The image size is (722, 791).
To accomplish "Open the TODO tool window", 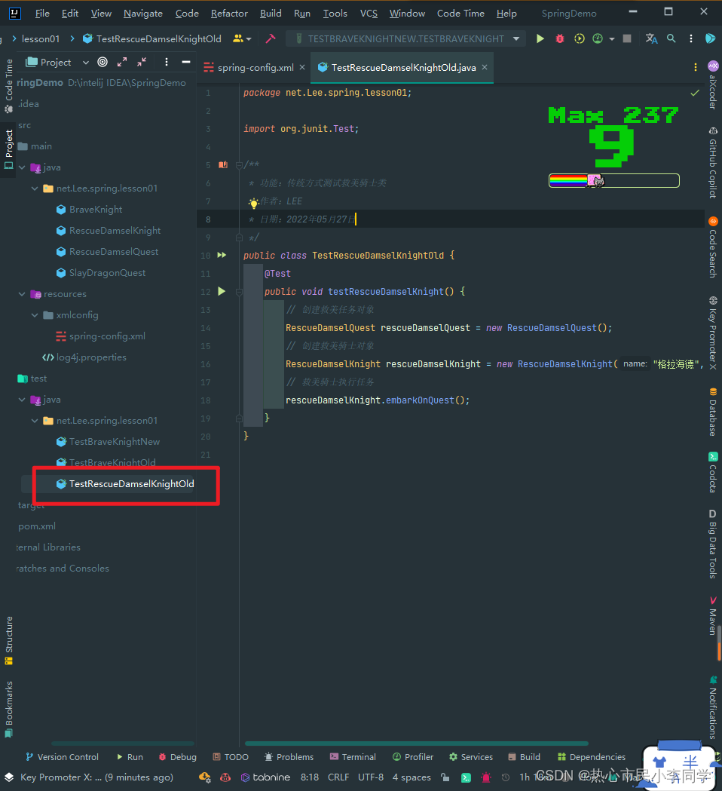I will coord(231,757).
